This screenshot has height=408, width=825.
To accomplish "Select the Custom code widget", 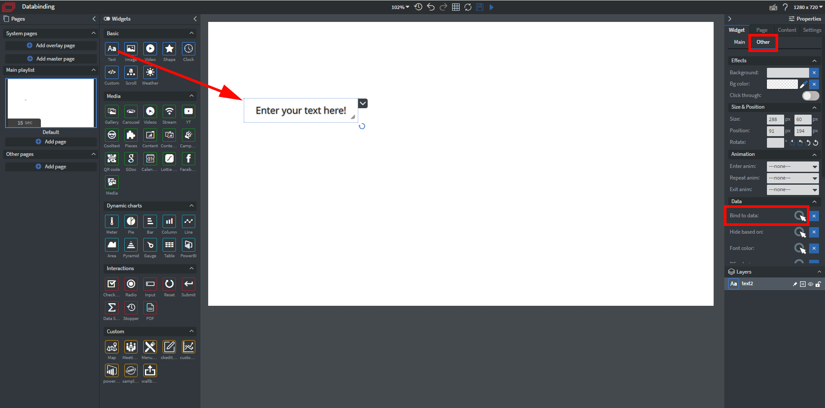I will tap(112, 72).
